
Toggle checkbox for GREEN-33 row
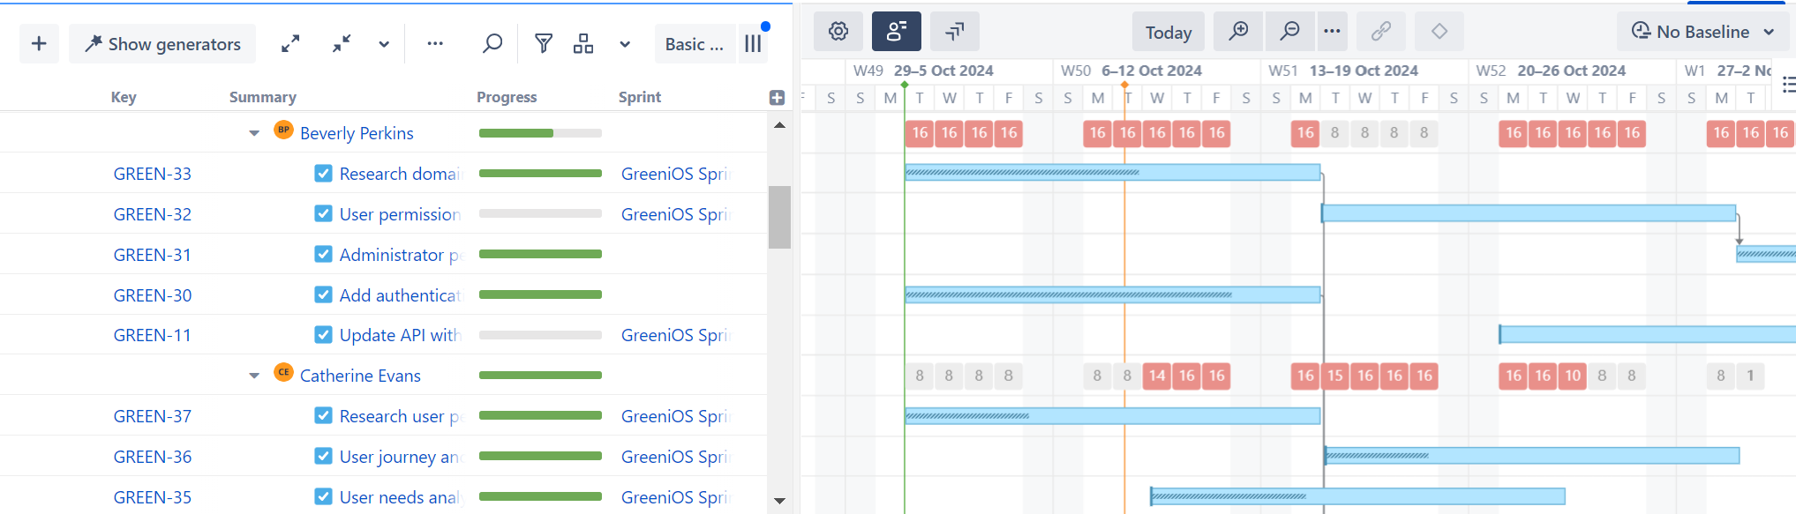(323, 174)
